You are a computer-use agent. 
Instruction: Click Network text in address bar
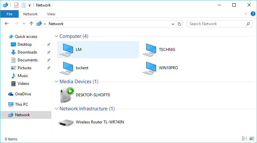pos(56,24)
